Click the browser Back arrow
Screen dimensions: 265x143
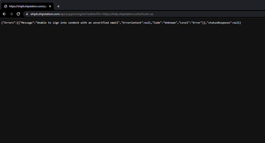coord(4,14)
